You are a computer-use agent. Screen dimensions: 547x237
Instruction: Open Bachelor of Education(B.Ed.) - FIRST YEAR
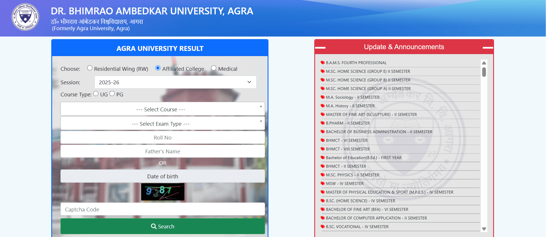pyautogui.click(x=364, y=158)
